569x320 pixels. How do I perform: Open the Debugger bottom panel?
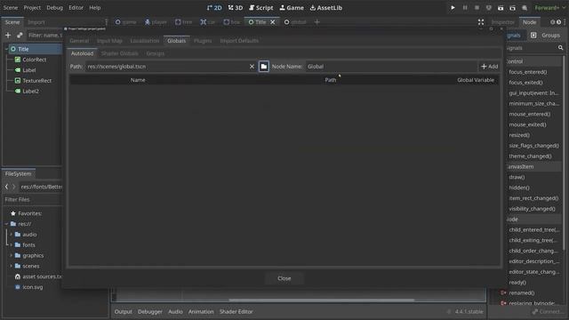coord(150,312)
